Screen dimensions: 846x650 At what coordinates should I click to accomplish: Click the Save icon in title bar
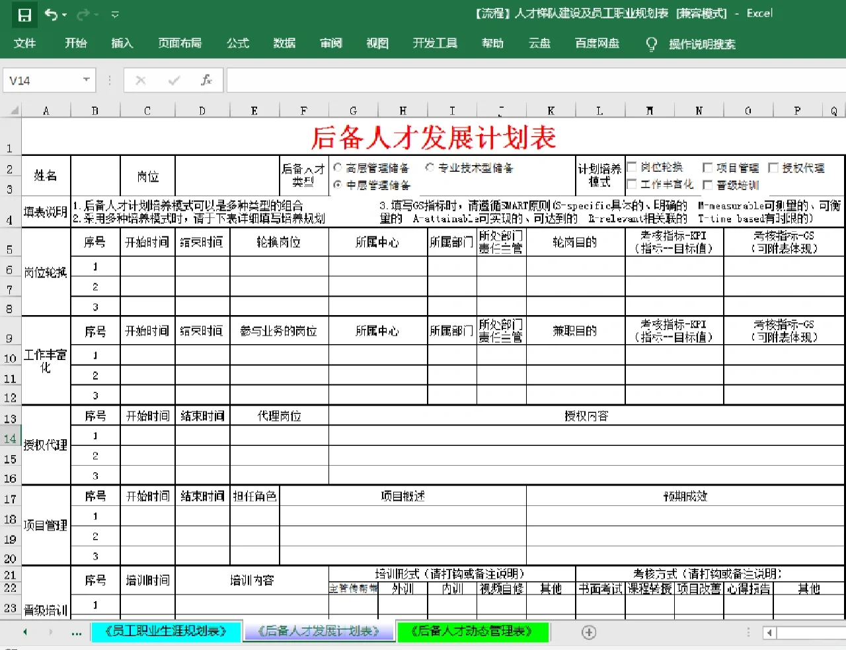[x=24, y=15]
